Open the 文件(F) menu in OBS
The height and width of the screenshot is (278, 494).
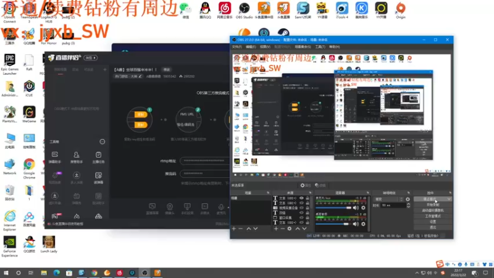237,47
